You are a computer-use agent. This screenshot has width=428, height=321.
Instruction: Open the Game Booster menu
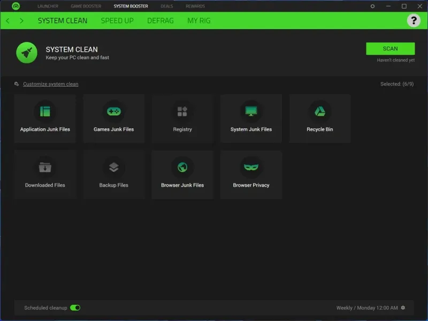[x=86, y=6]
